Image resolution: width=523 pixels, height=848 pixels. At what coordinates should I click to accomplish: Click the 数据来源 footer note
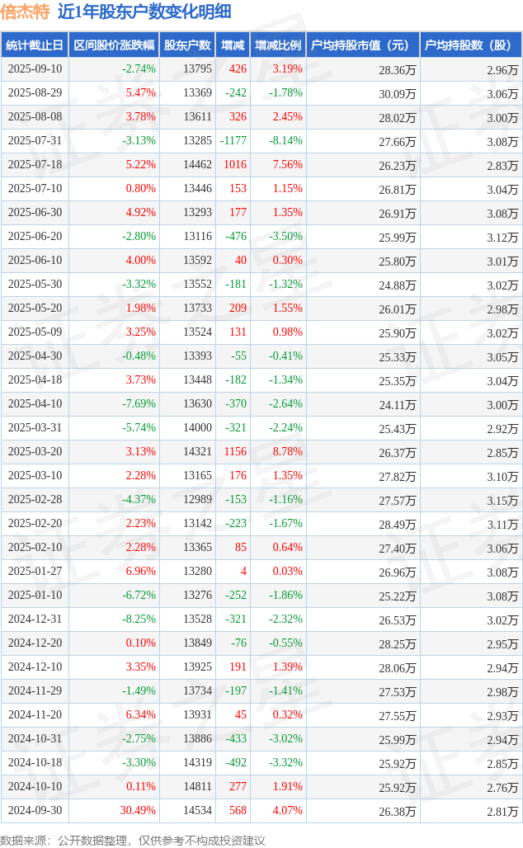tap(133, 840)
